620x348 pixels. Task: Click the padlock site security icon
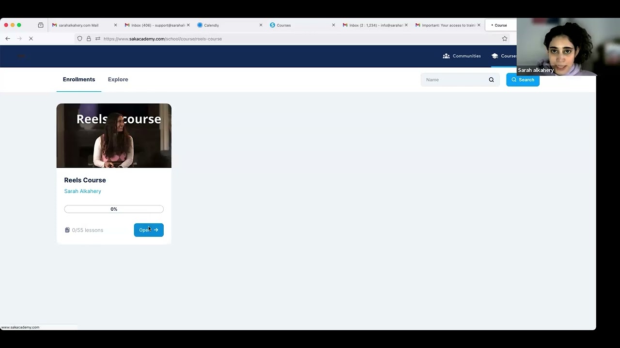tap(89, 39)
